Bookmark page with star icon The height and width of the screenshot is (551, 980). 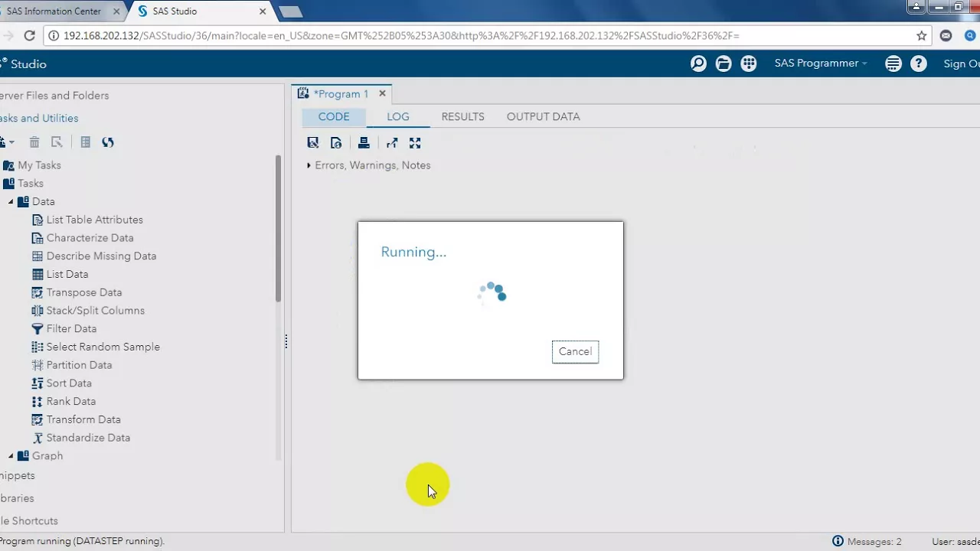tap(922, 36)
